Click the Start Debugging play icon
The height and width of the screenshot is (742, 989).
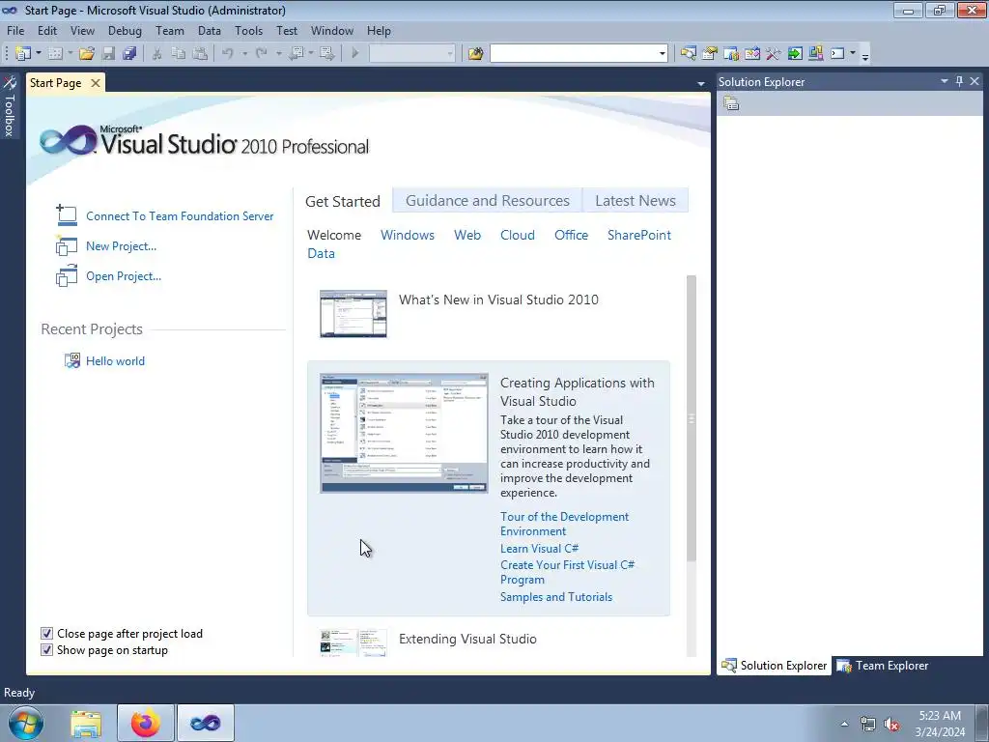click(x=355, y=54)
